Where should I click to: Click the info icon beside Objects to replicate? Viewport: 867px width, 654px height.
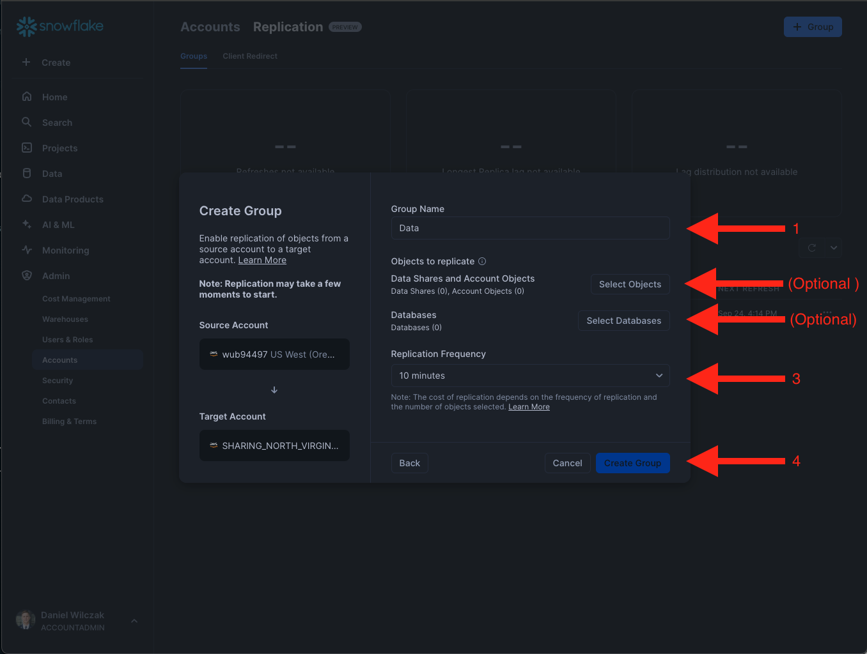pos(482,261)
